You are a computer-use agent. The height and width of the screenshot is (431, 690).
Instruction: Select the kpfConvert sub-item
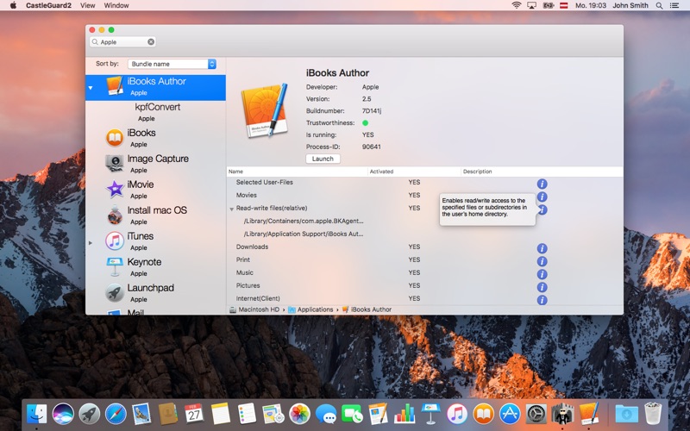coord(155,112)
